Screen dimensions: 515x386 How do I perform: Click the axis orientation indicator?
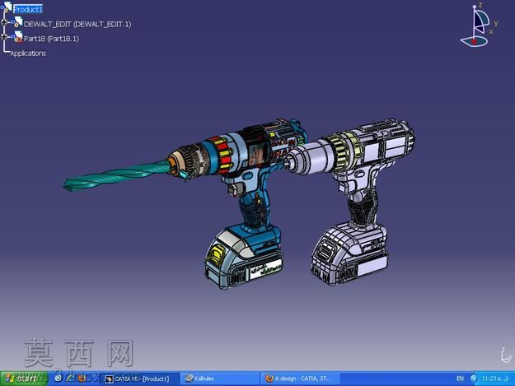click(507, 356)
